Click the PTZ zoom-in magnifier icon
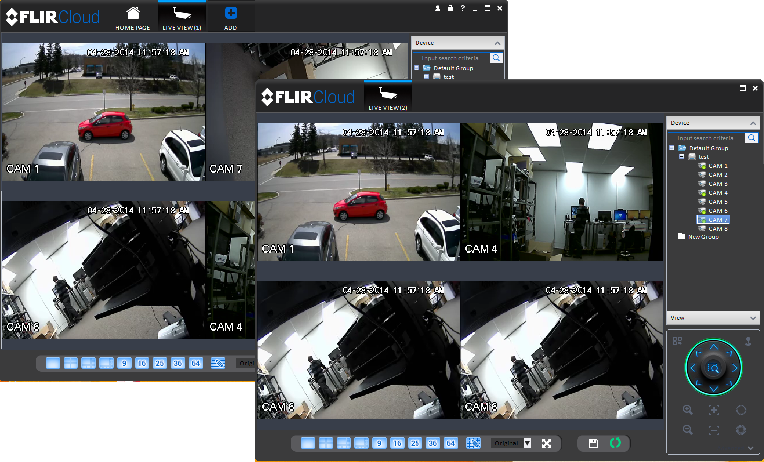This screenshot has height=462, width=764. [688, 410]
